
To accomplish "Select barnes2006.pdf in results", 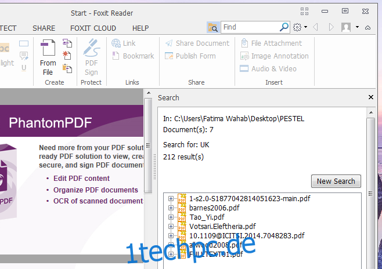I will click(214, 208).
